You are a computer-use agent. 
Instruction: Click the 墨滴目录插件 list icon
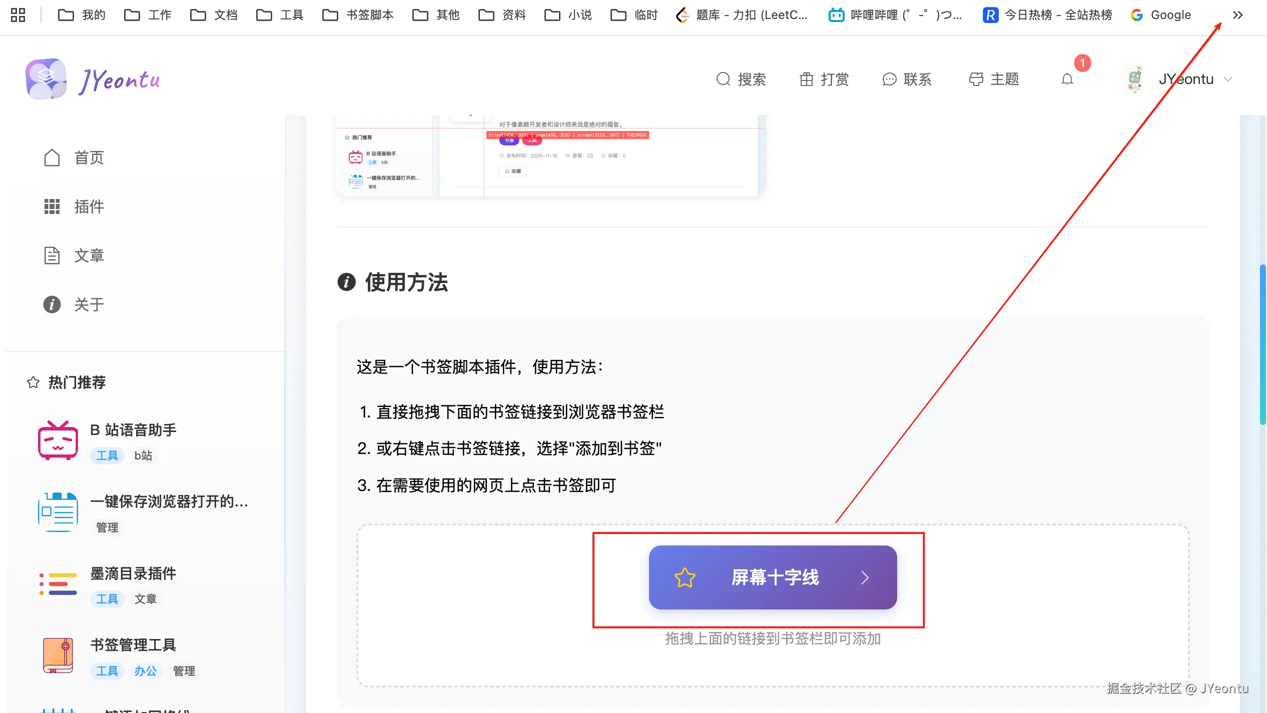[58, 584]
